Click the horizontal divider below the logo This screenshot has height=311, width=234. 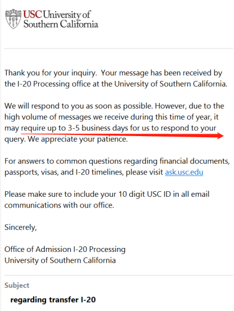[x=118, y=48]
